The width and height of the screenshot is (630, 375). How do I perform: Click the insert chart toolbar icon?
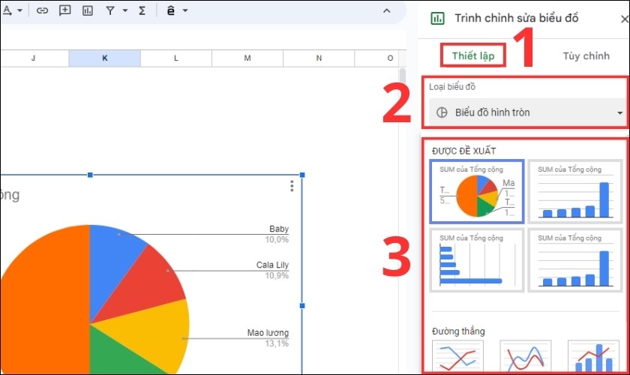pos(88,10)
